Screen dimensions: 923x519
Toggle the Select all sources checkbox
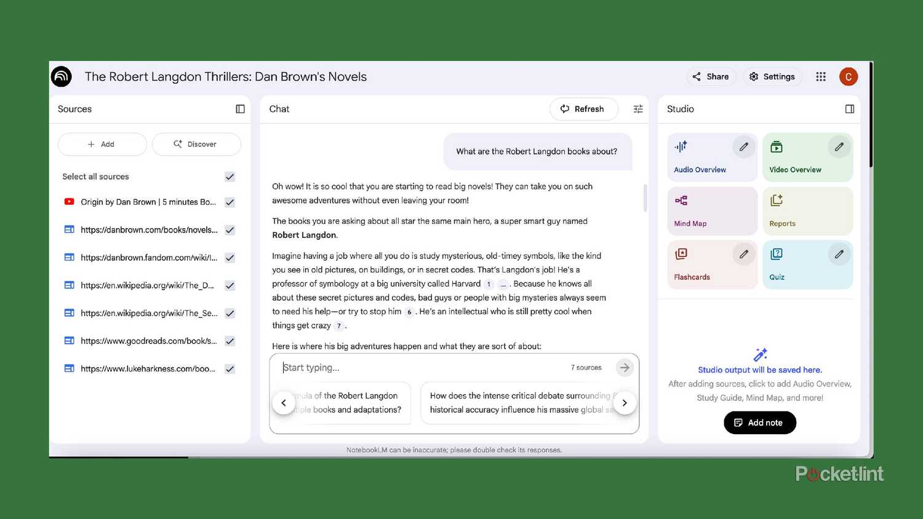tap(229, 176)
